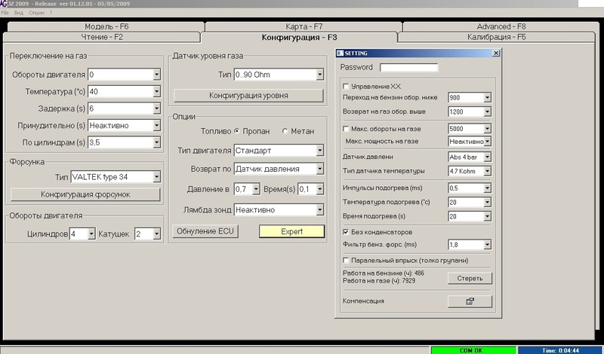
Task: Open the Лямбда зонд dropdown
Action: [x=319, y=209]
